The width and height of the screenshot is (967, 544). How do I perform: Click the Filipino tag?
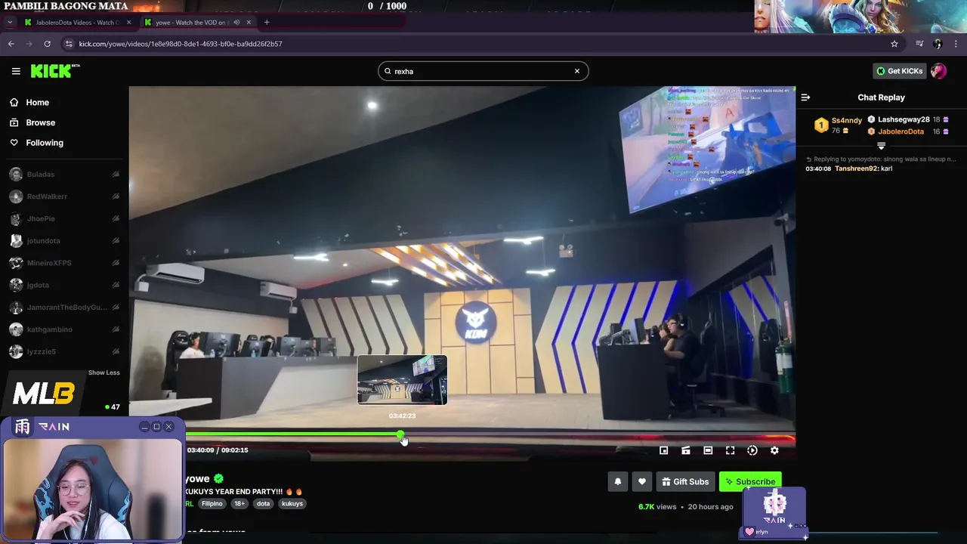click(x=212, y=504)
